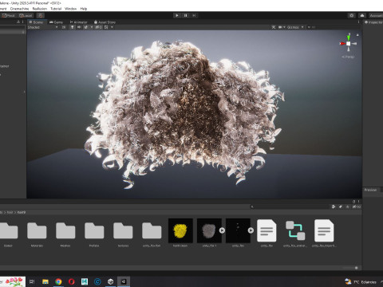
Task: Open Opera browser from the taskbar
Action: pos(71,281)
